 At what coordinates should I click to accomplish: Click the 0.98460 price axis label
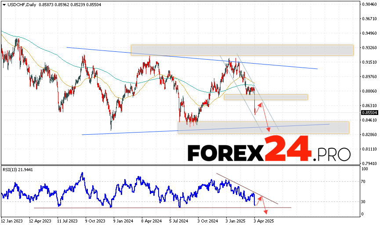click(369, 4)
